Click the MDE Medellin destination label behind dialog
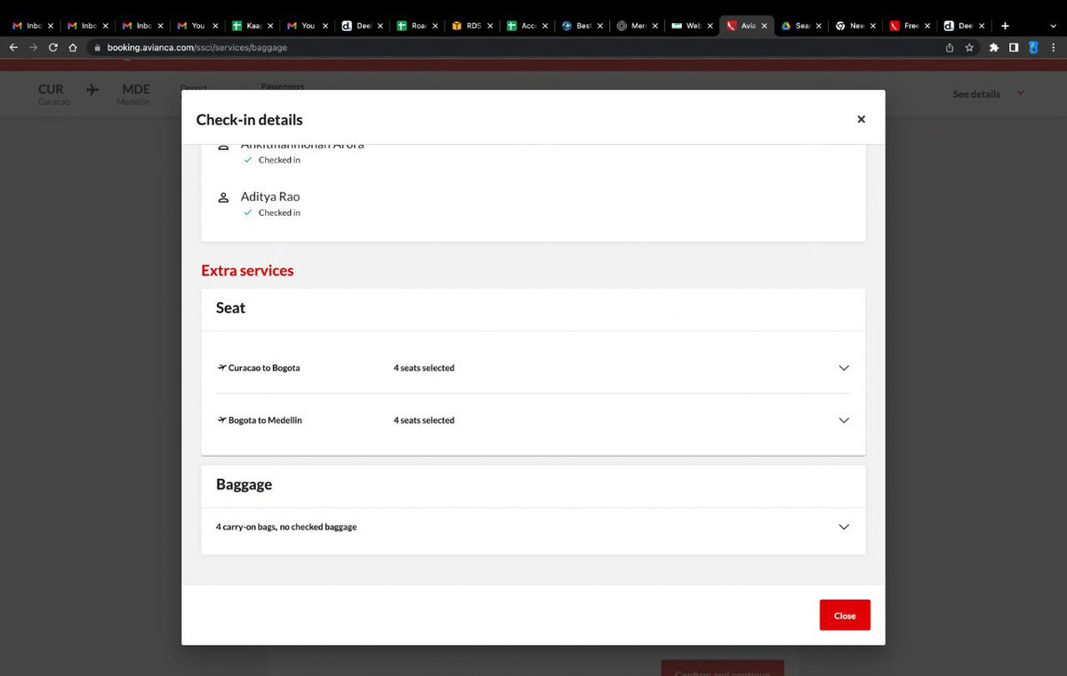 pos(135,93)
